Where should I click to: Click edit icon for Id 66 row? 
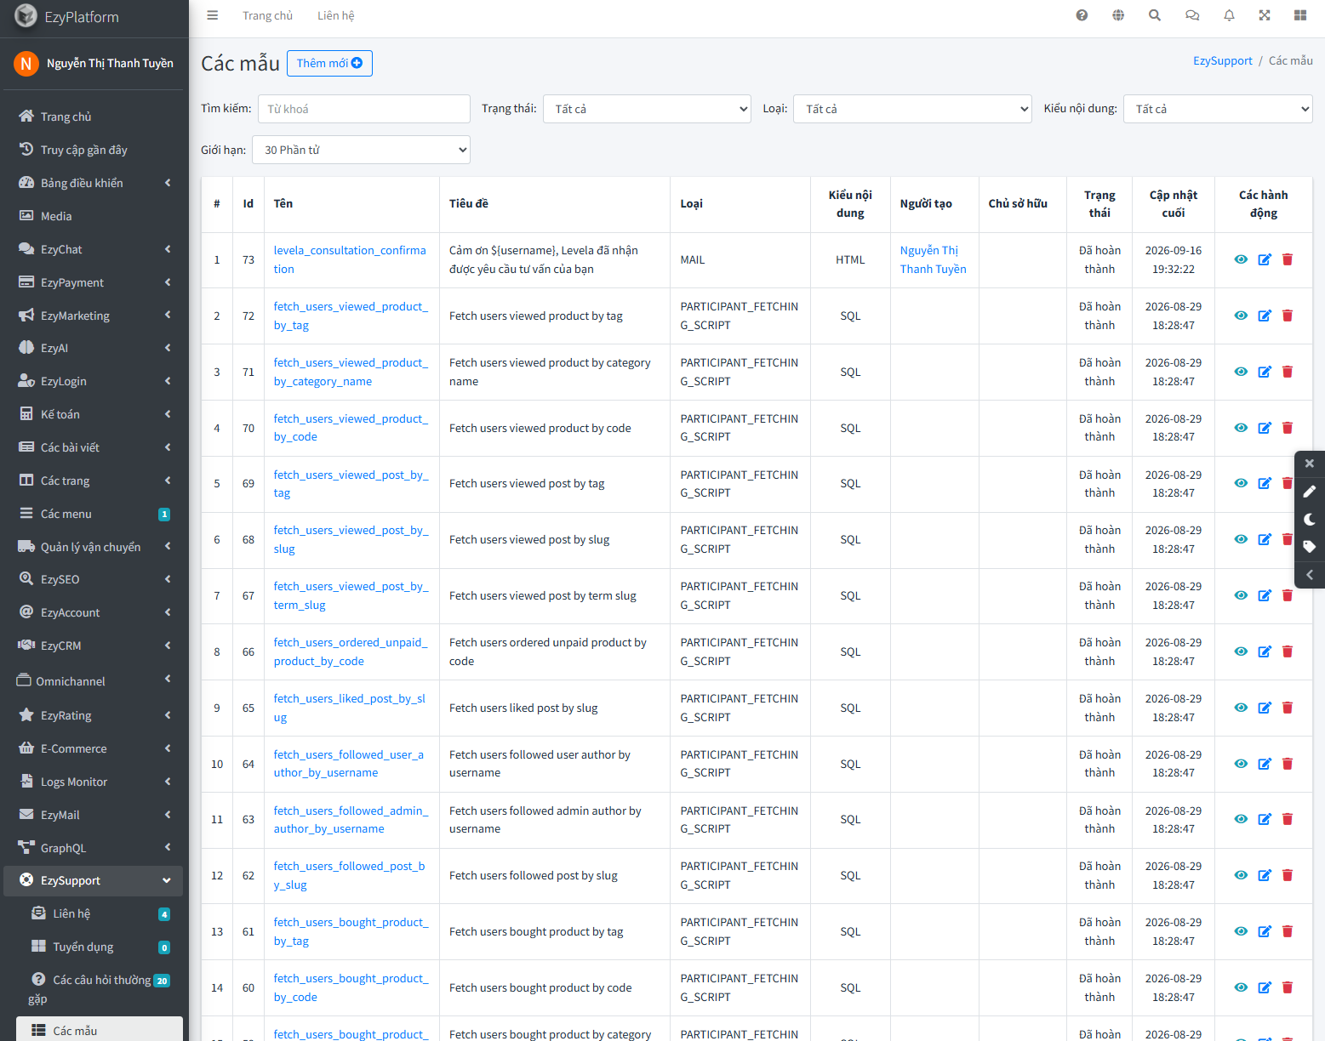tap(1265, 651)
